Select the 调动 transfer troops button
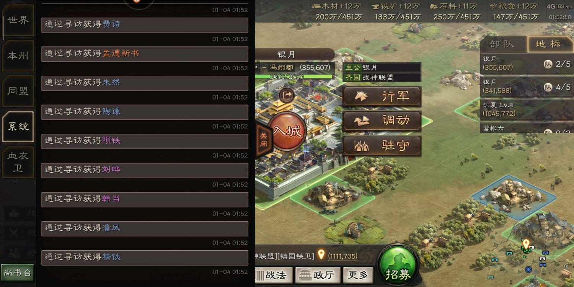Screen dimensions: 574x287 [382, 121]
